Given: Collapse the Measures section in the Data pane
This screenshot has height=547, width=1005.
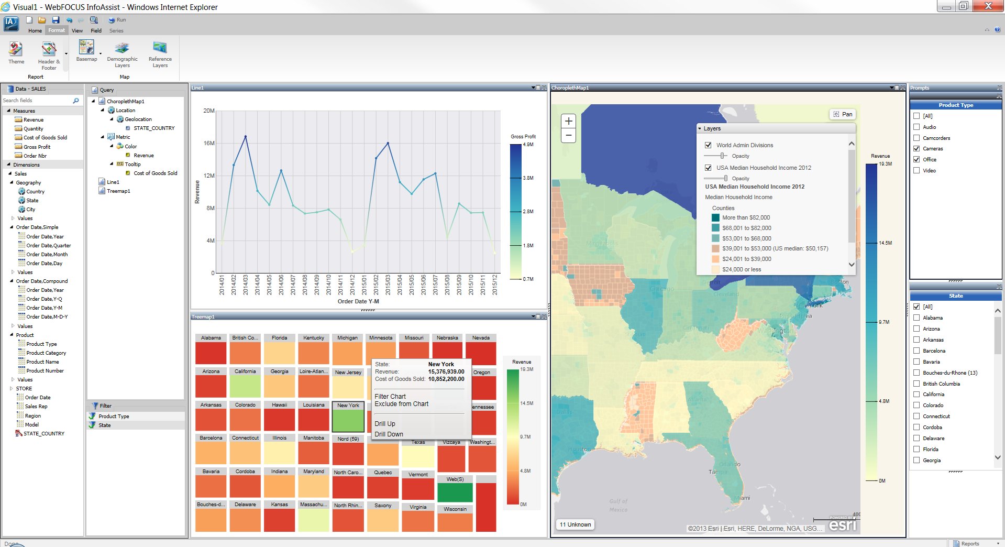Looking at the screenshot, I should click(x=8, y=111).
